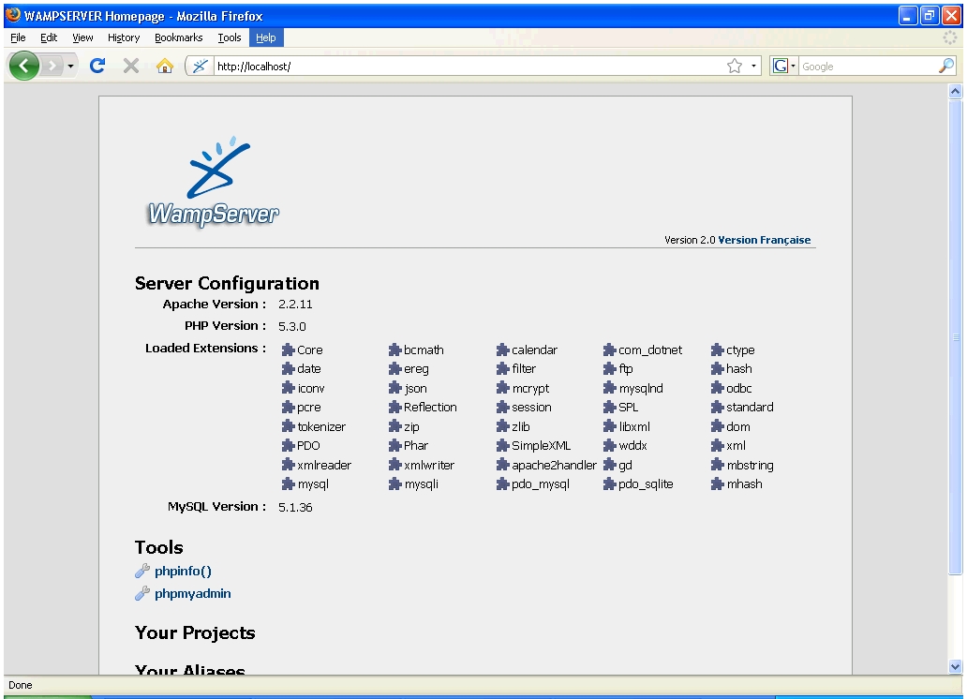Image resolution: width=967 pixels, height=699 pixels.
Task: Open the File menu
Action: (x=18, y=37)
